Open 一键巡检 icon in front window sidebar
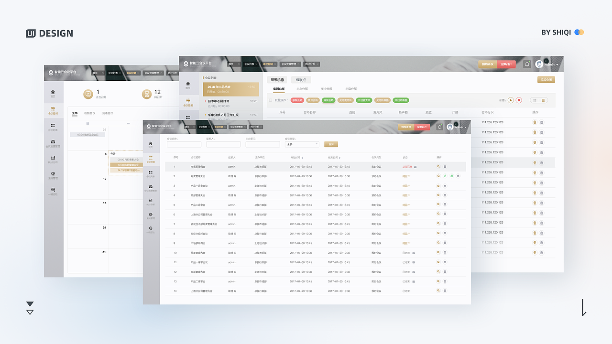This screenshot has height=344, width=612. pos(151,228)
